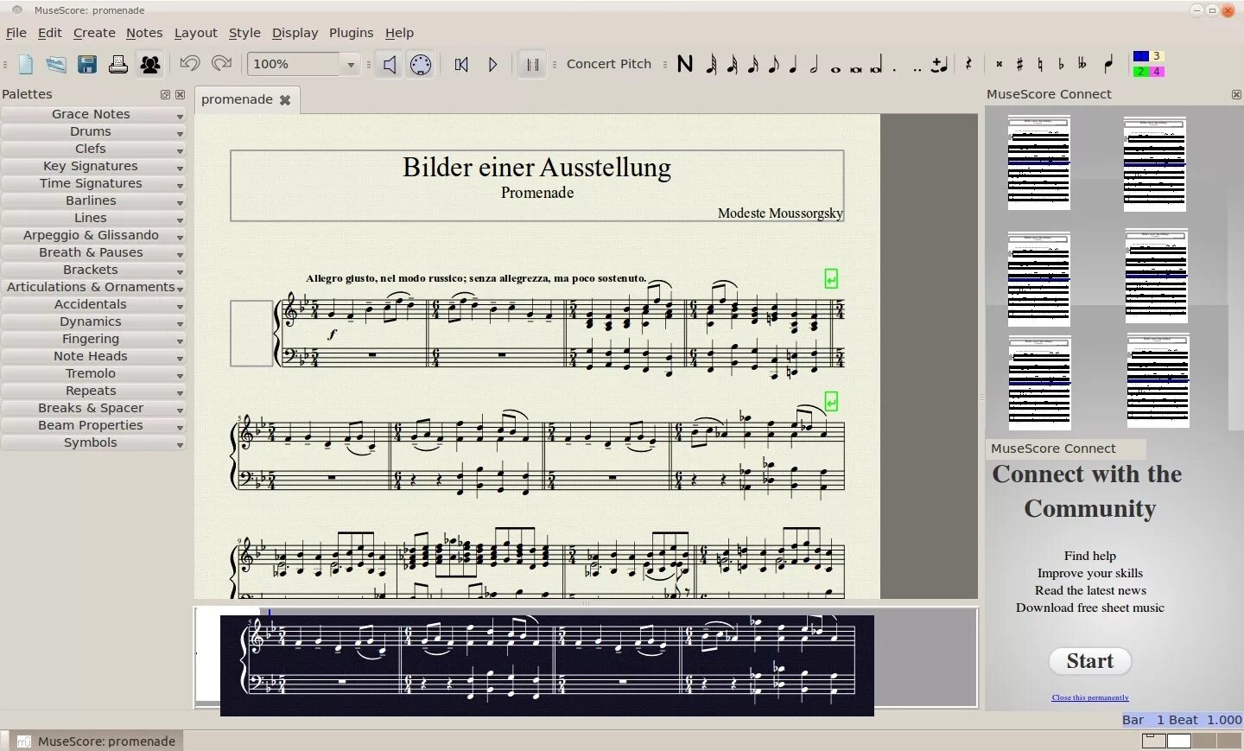Screen dimensions: 1244x751
Task: Select voice 4 magenta swatch
Action: coord(1157,72)
